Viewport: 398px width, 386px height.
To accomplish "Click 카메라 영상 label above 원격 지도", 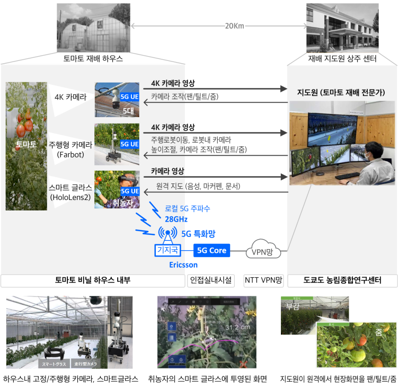I will click(167, 171).
